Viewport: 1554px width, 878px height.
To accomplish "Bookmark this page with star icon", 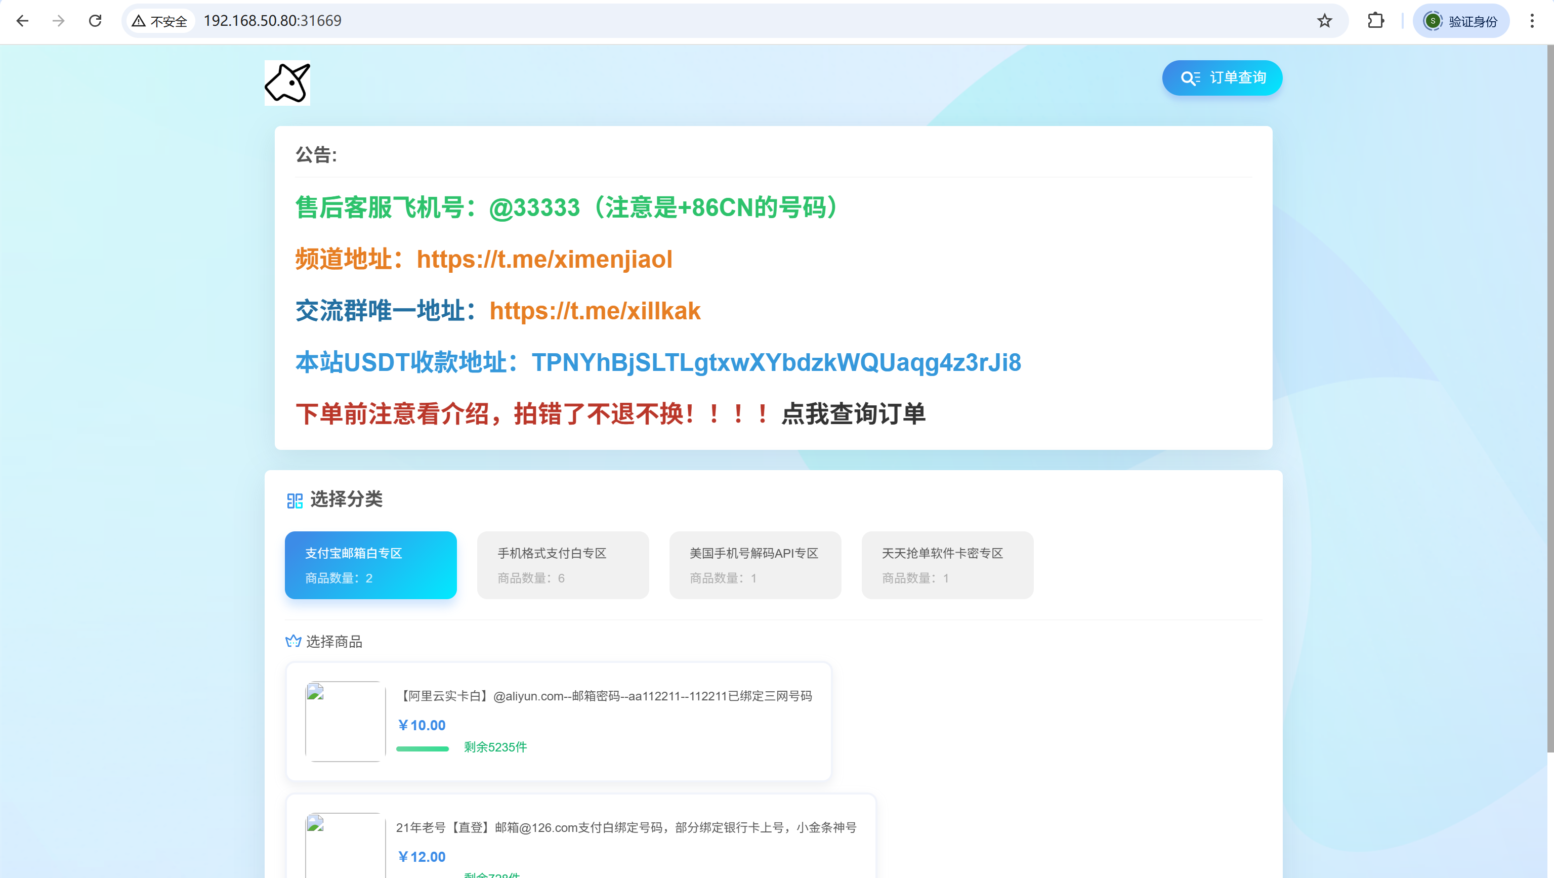I will click(1324, 21).
